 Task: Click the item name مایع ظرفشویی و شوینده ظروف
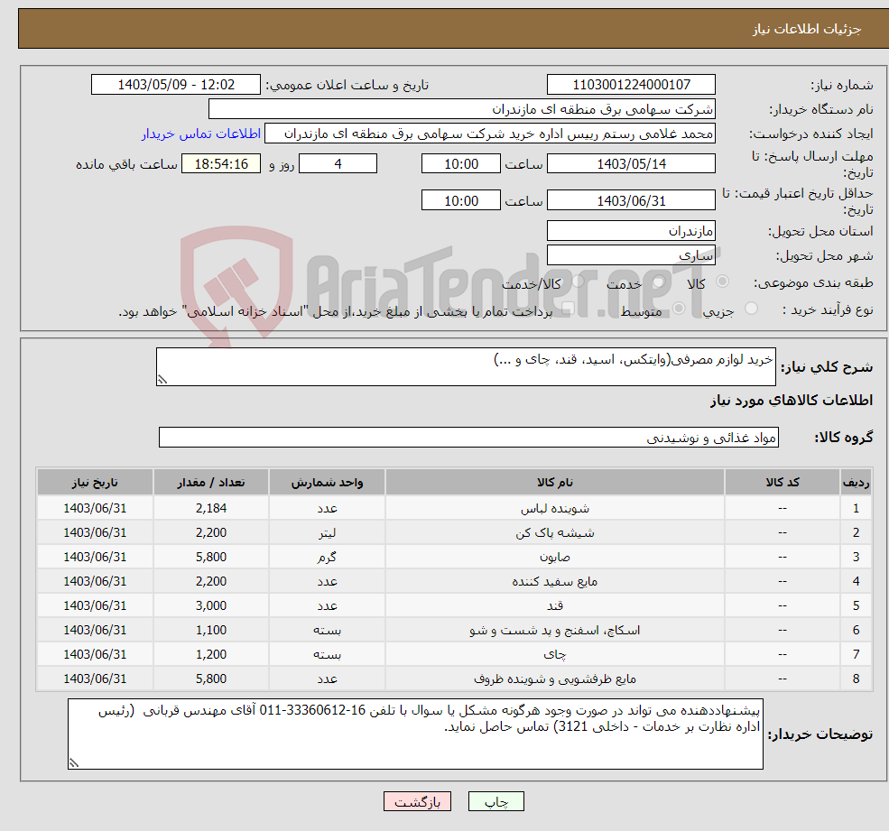point(554,679)
